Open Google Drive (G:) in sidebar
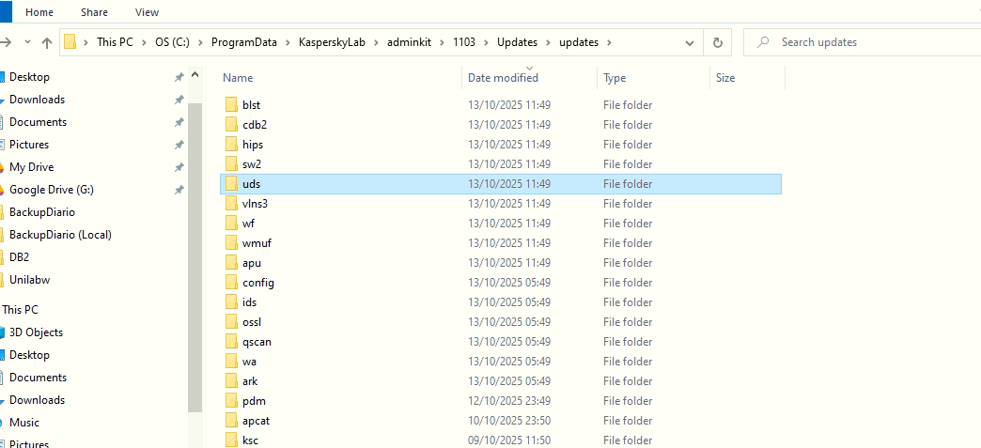Image resolution: width=981 pixels, height=448 pixels. [x=52, y=190]
